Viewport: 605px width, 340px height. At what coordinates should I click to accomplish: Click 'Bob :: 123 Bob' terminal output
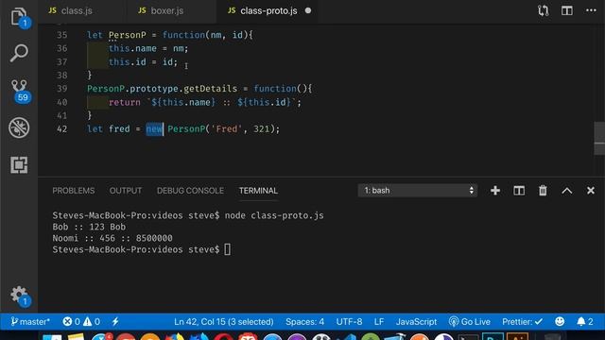[89, 227]
